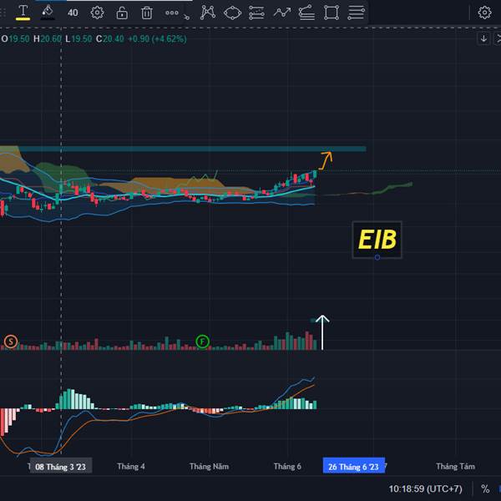Viewport: 501px width, 501px height.
Task: Grab the floating toolbar drag handle
Action: [x=3, y=13]
